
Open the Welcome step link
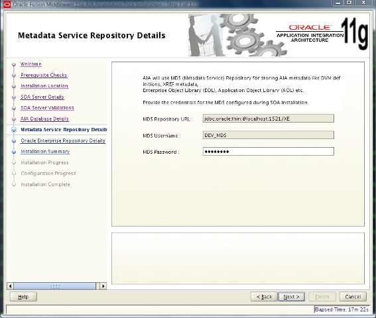point(31,64)
